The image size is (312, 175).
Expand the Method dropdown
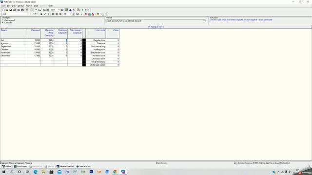coord(204,21)
